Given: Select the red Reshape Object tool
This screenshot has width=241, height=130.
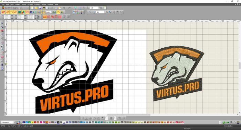Looking at the screenshot, I should tap(2, 31).
